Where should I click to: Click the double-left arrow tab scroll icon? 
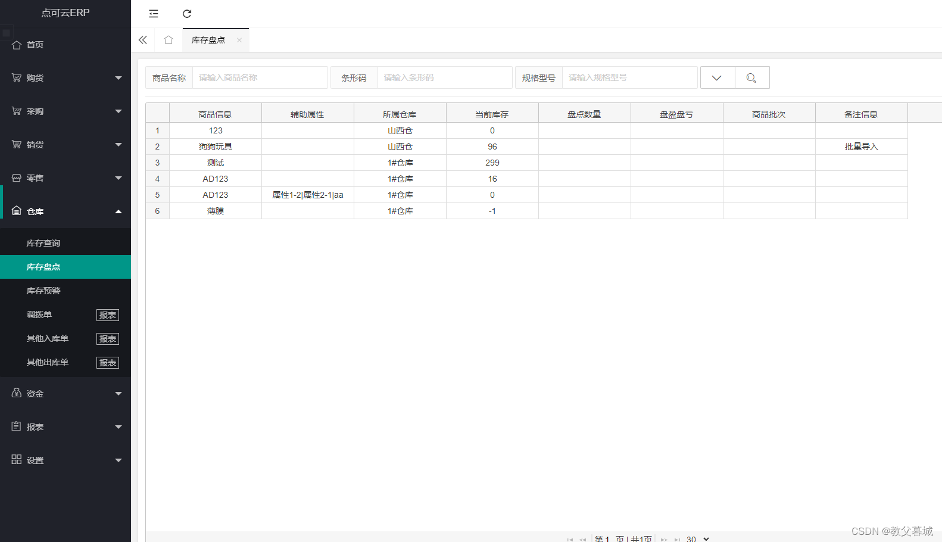(x=143, y=40)
